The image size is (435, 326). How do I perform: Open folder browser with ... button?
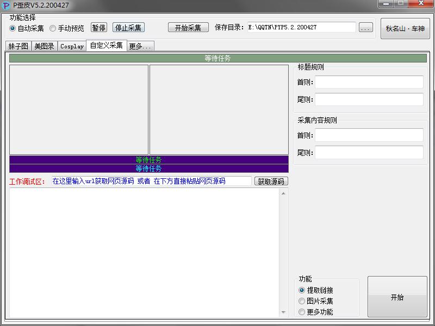tap(366, 28)
